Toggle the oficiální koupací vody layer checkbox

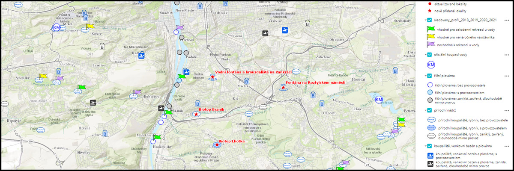pos(429,55)
